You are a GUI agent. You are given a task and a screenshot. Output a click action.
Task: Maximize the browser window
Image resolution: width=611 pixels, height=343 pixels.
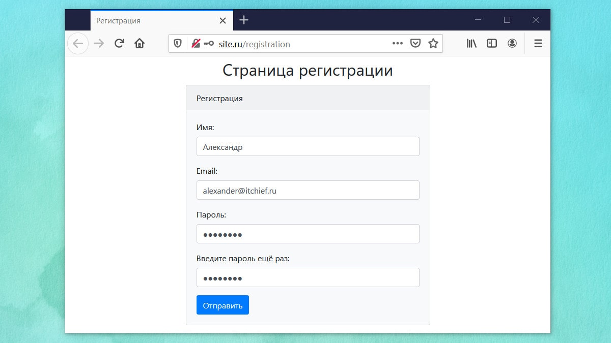click(507, 20)
